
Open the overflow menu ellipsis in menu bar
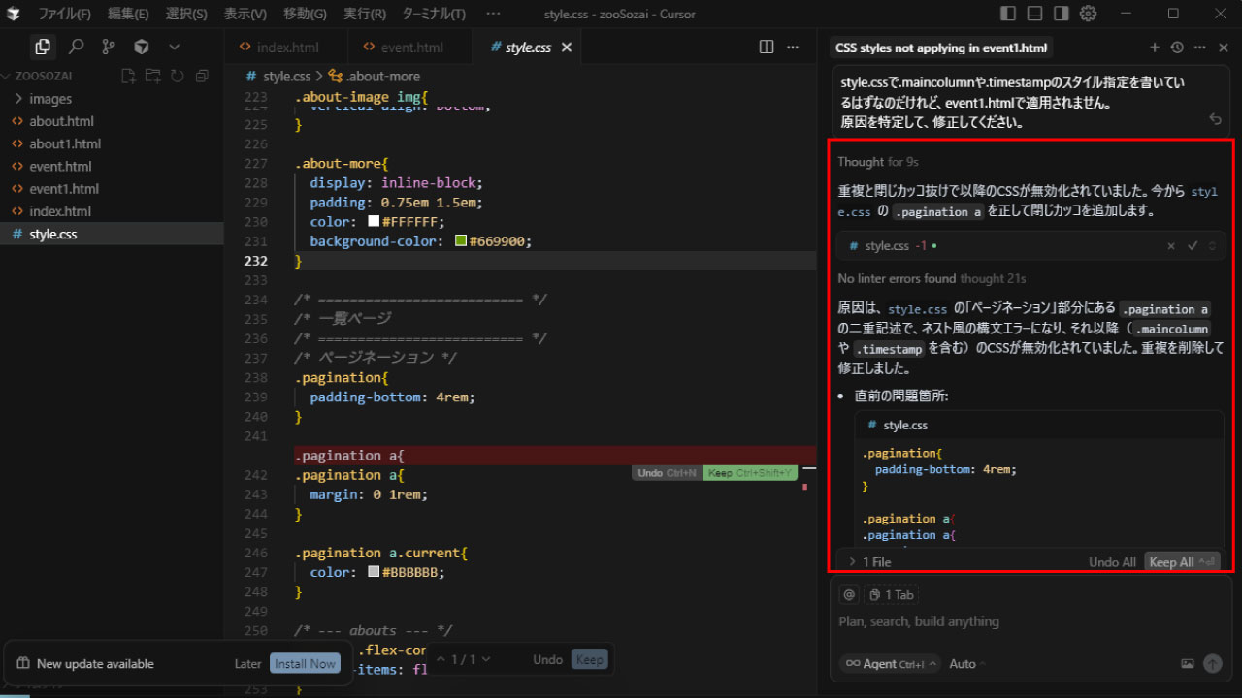tap(493, 14)
